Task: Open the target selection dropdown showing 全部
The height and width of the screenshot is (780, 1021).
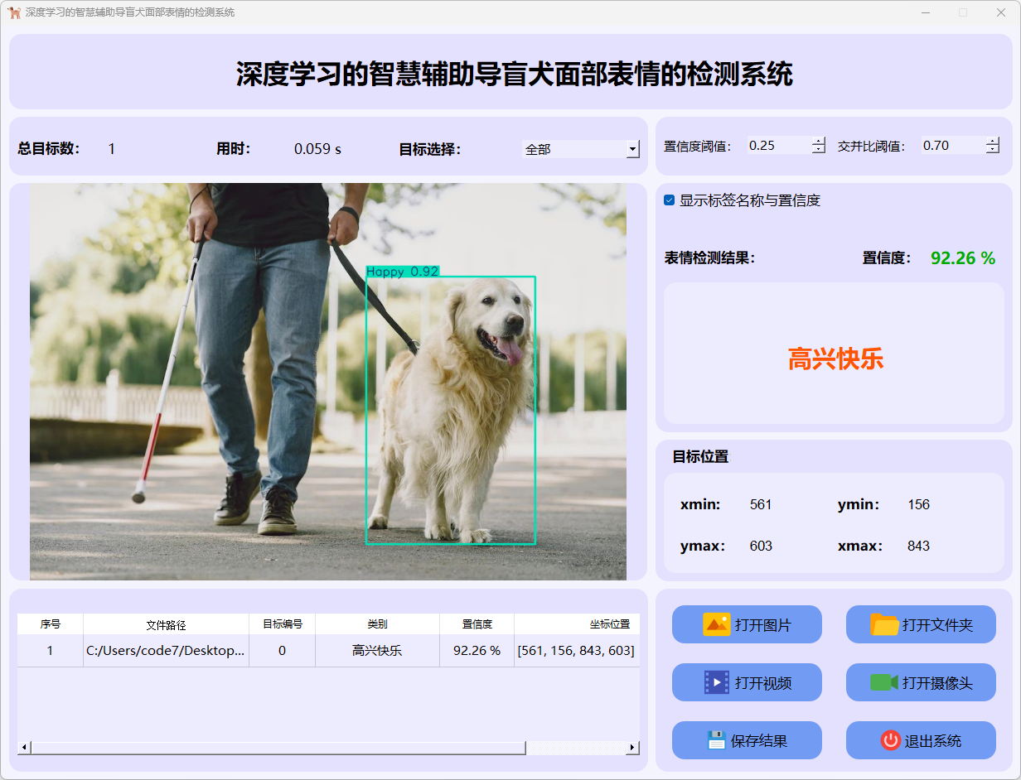Action: 633,150
